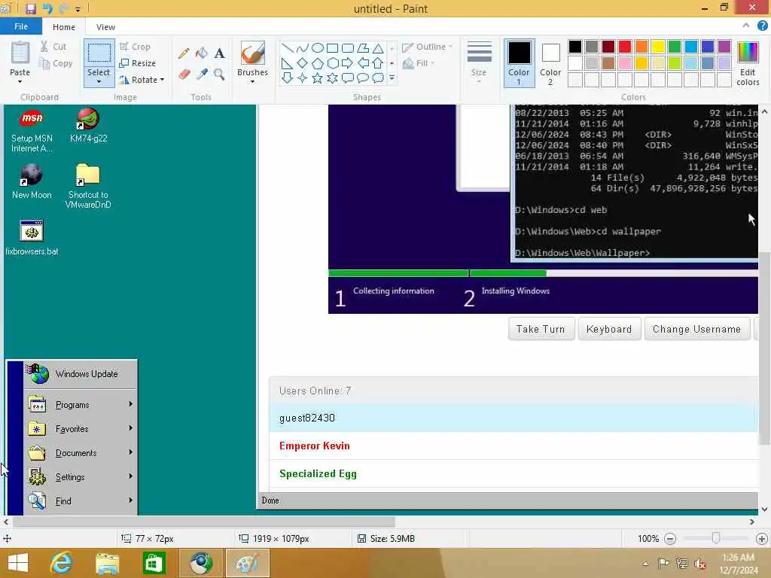This screenshot has height=578, width=771.
Task: Choose the Down arrow shape
Action: pyautogui.click(x=288, y=78)
